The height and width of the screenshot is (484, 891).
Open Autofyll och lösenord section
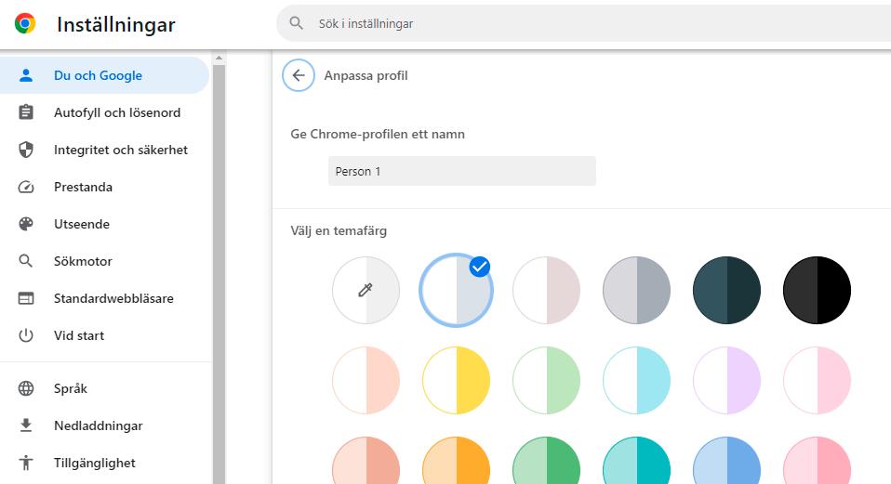click(x=117, y=112)
